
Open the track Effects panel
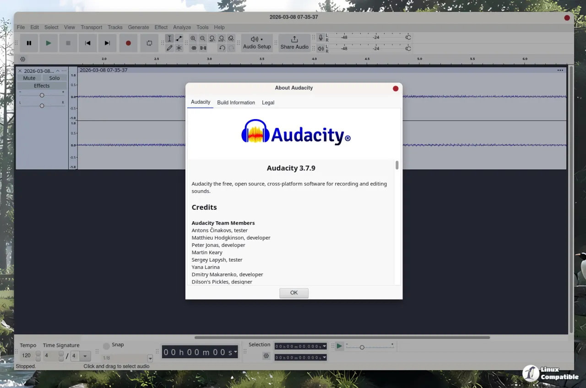pos(42,86)
